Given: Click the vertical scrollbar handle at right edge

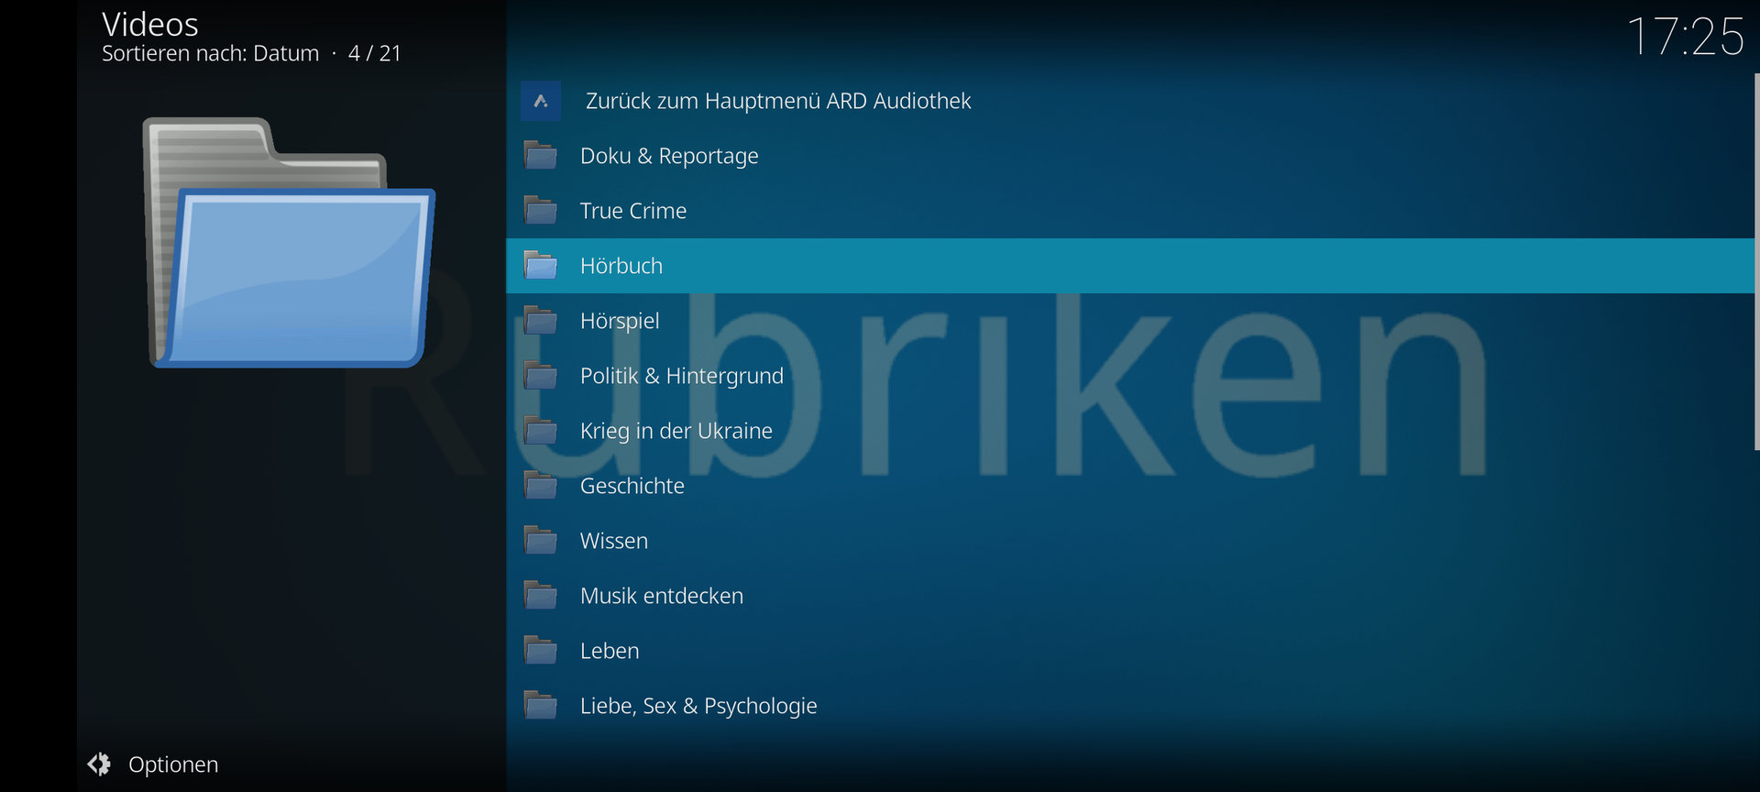Looking at the screenshot, I should [1756, 262].
